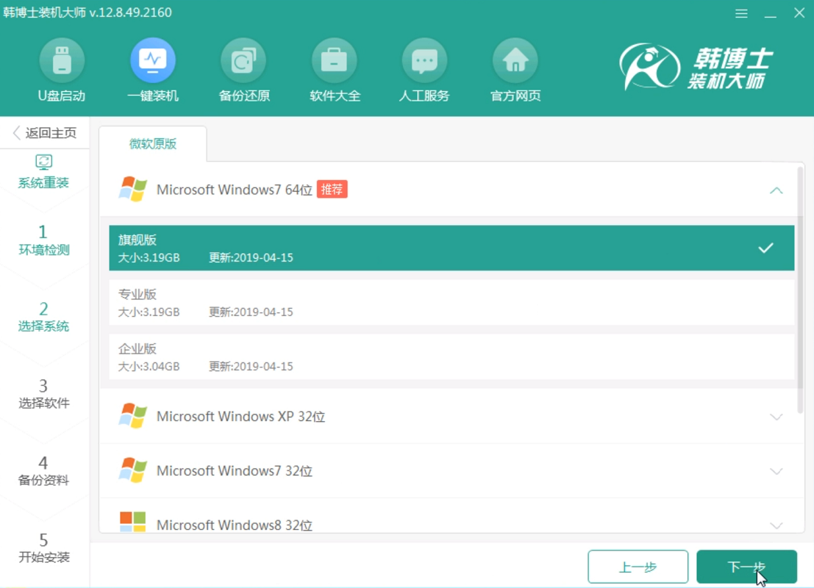The height and width of the screenshot is (588, 814).
Task: Click the Microsoft Windows8 32位 text
Action: pos(234,526)
